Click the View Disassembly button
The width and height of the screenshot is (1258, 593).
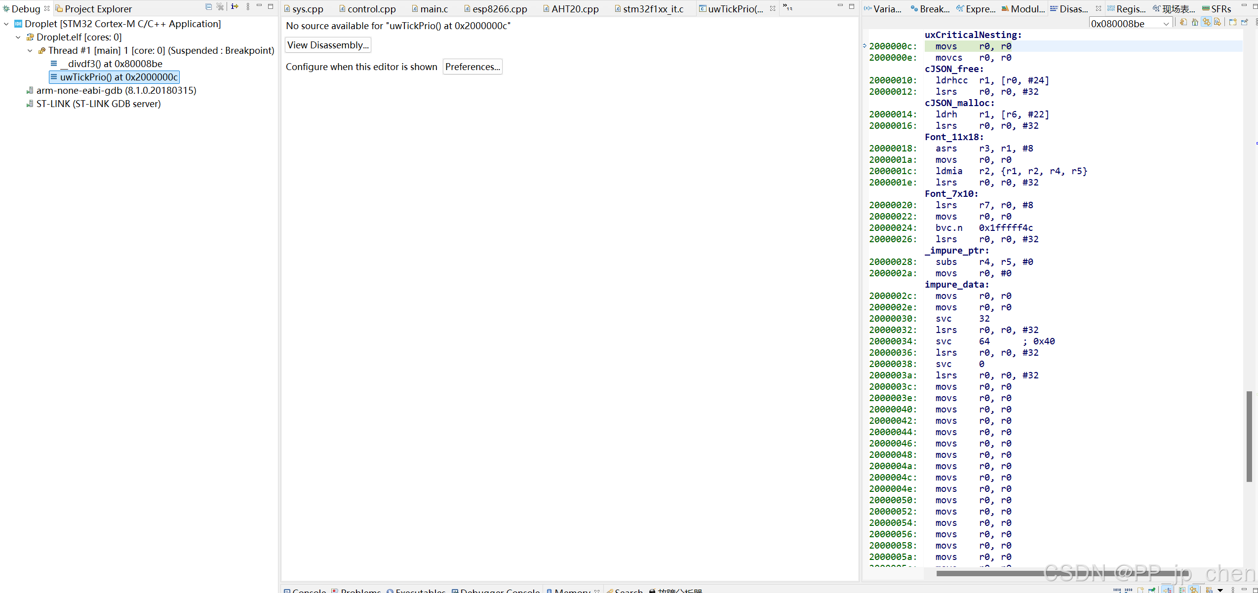click(x=328, y=45)
